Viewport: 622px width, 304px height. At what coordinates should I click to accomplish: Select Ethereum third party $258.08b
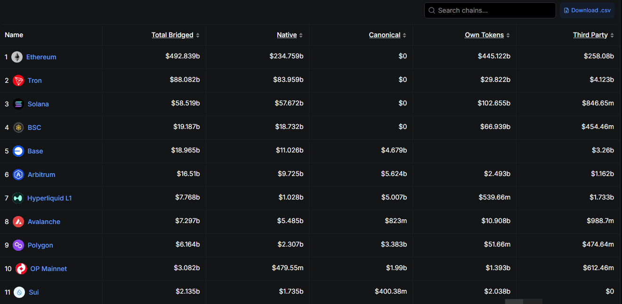pos(599,56)
